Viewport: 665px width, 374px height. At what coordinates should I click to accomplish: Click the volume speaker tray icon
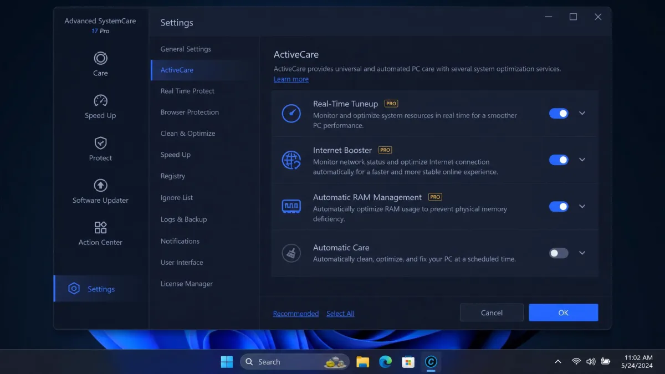[591, 362]
